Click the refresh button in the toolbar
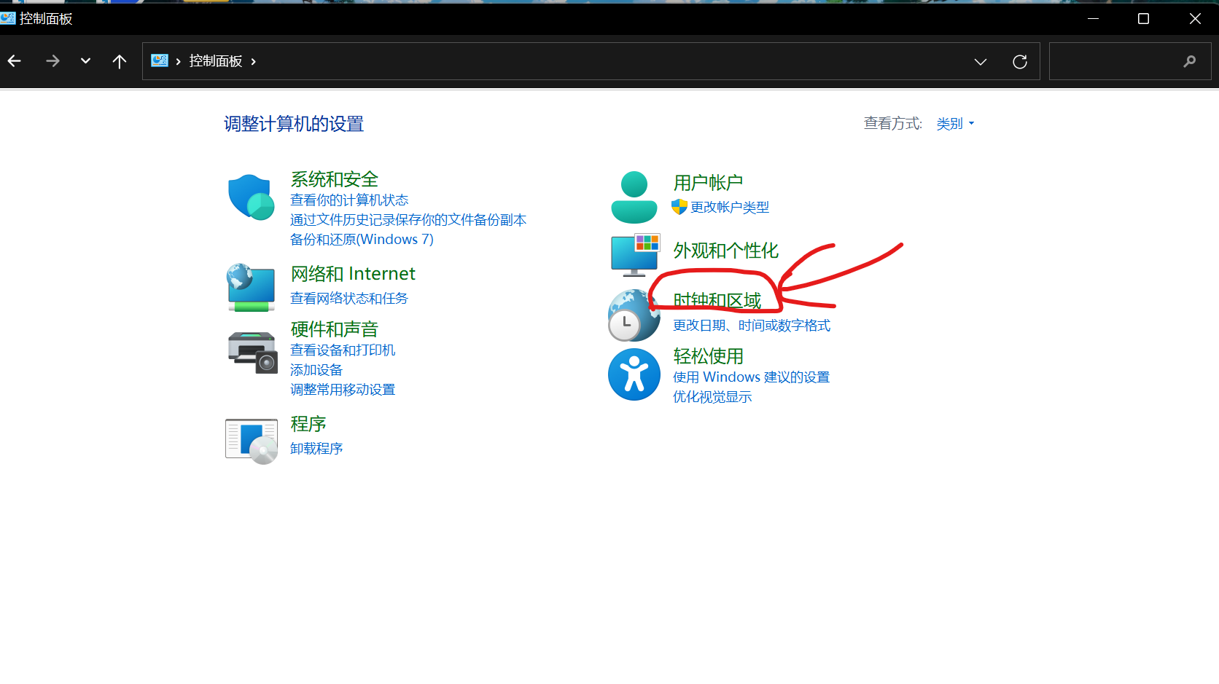The image size is (1219, 684). [x=1019, y=61]
